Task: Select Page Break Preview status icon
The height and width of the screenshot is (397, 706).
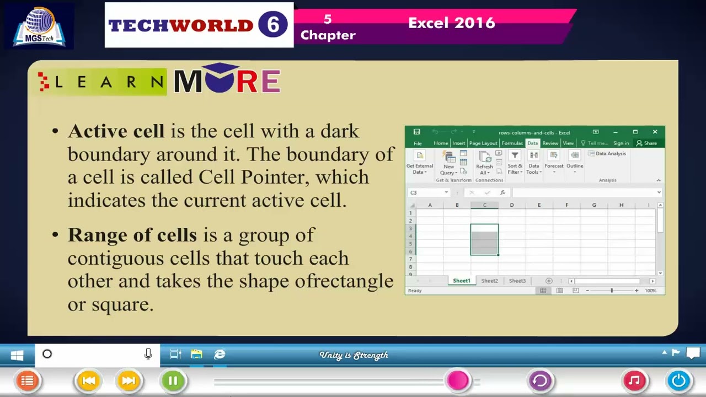Action: pyautogui.click(x=575, y=291)
